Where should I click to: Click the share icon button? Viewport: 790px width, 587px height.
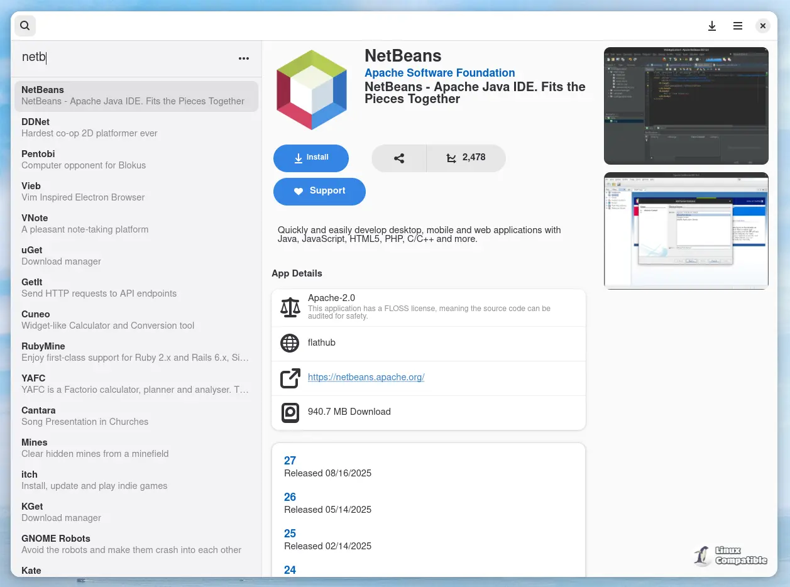[399, 158]
